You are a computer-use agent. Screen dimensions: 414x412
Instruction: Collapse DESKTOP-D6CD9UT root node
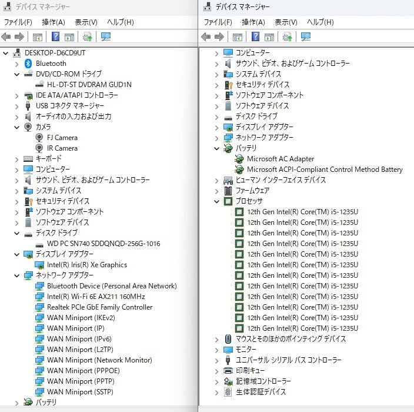pos(5,53)
